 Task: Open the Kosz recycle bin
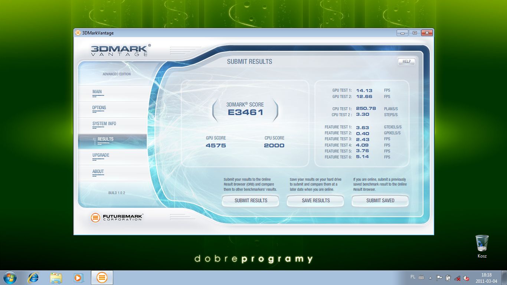(482, 246)
